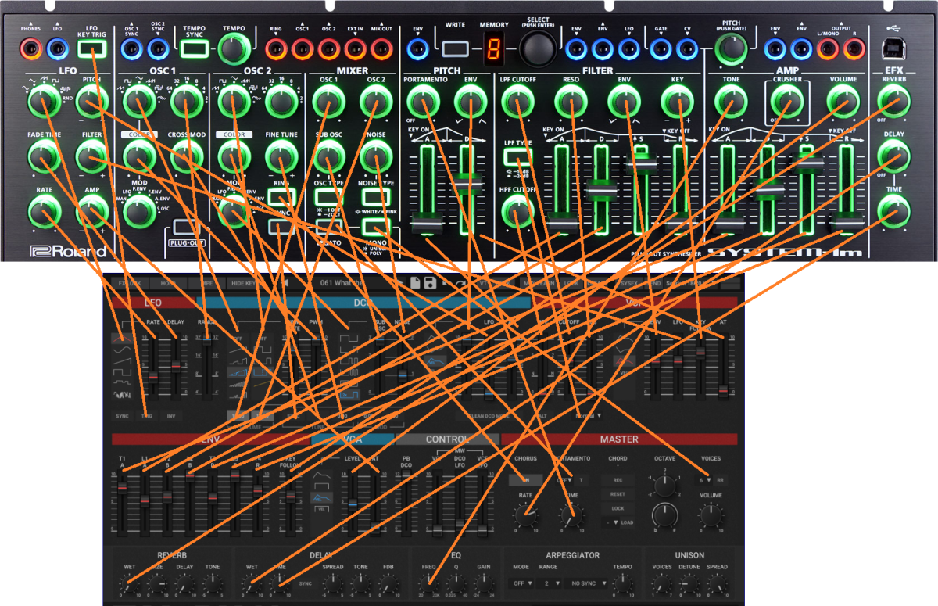Viewport: 938px width, 606px height.
Task: Click the SELECT knob on the SYSTEM-1m
Action: (538, 49)
